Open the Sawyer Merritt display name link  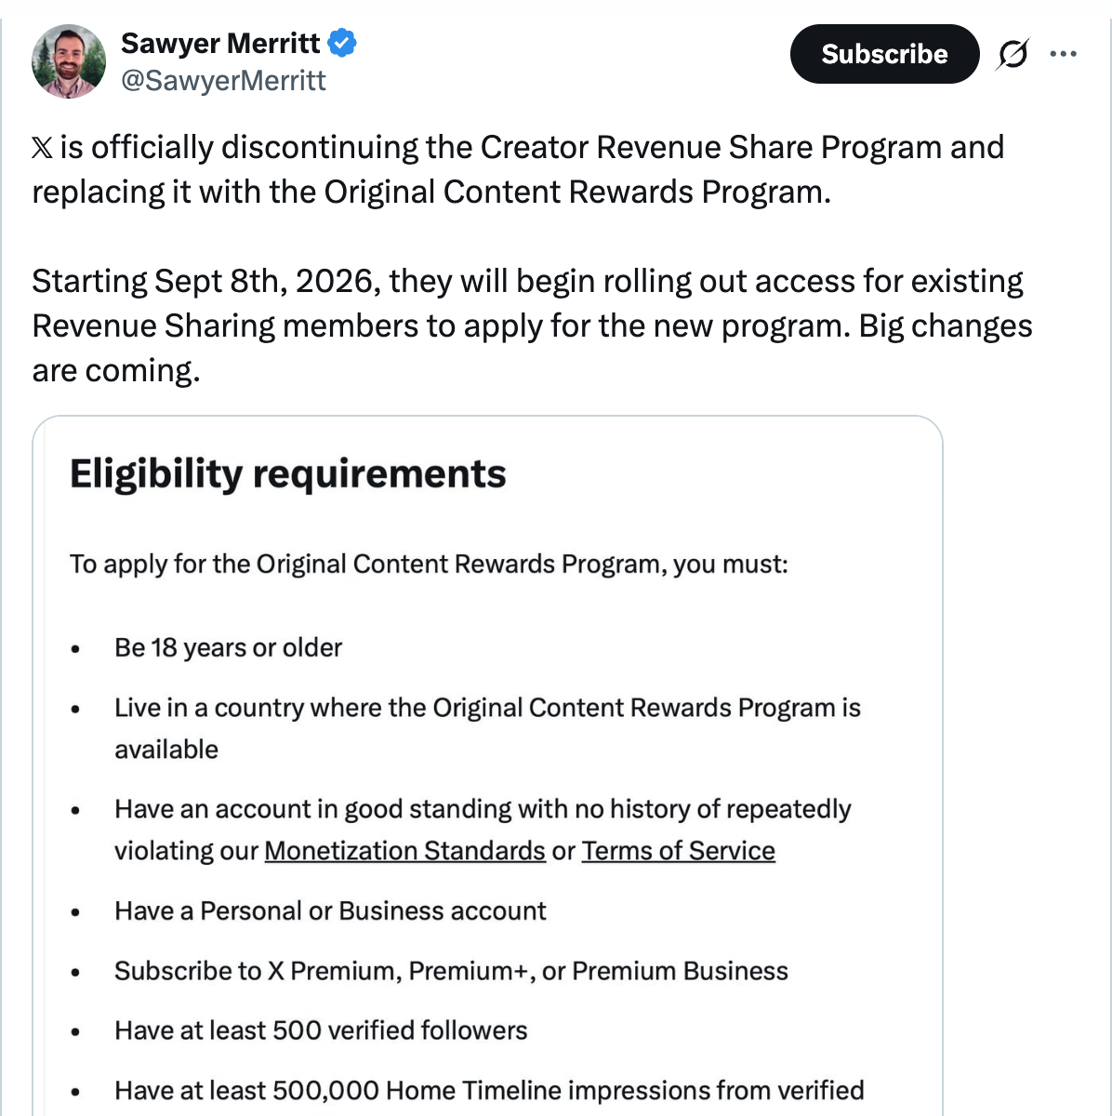click(x=220, y=43)
